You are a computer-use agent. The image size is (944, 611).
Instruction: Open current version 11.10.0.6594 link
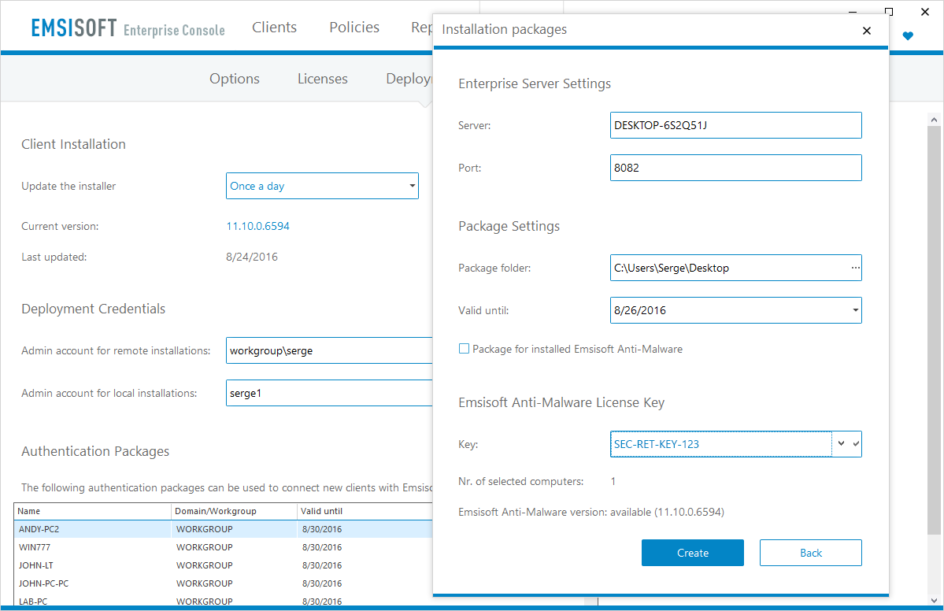pos(257,226)
